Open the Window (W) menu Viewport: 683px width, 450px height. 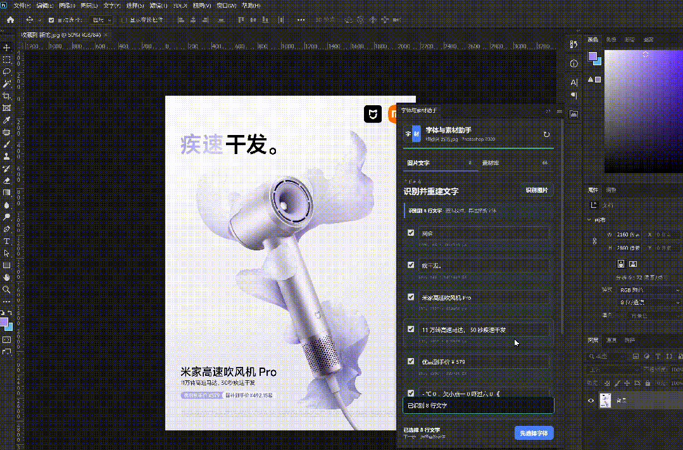pyautogui.click(x=227, y=6)
